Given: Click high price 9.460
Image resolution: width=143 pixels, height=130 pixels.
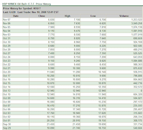Looking at the screenshot, I should click(x=77, y=64).
